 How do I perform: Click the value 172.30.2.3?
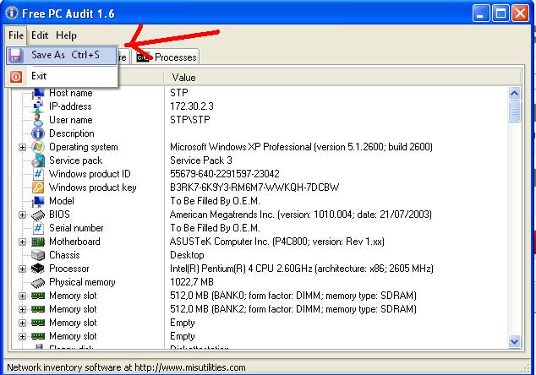(192, 106)
